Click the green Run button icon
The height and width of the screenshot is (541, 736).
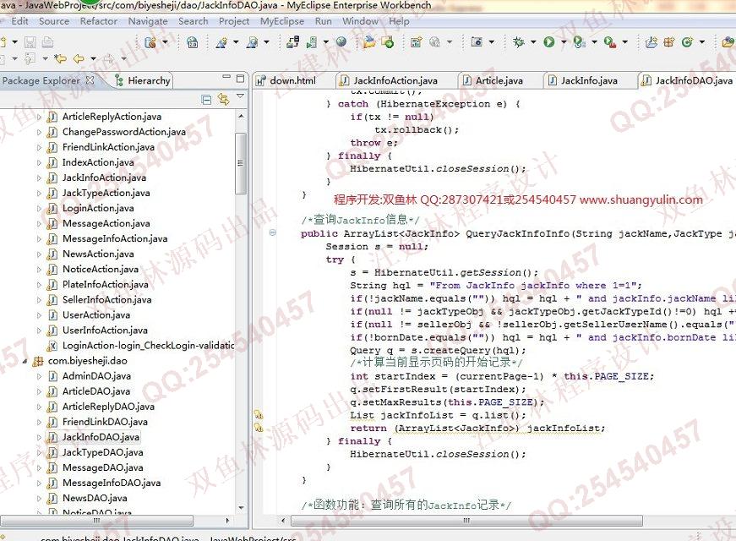(549, 42)
